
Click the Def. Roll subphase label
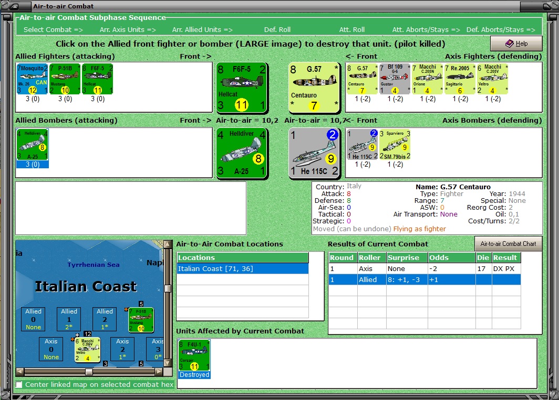pos(277,29)
